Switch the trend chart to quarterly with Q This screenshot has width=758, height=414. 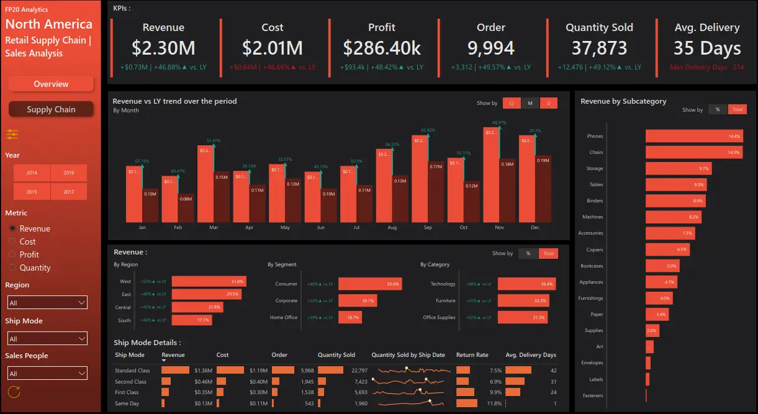click(x=512, y=103)
